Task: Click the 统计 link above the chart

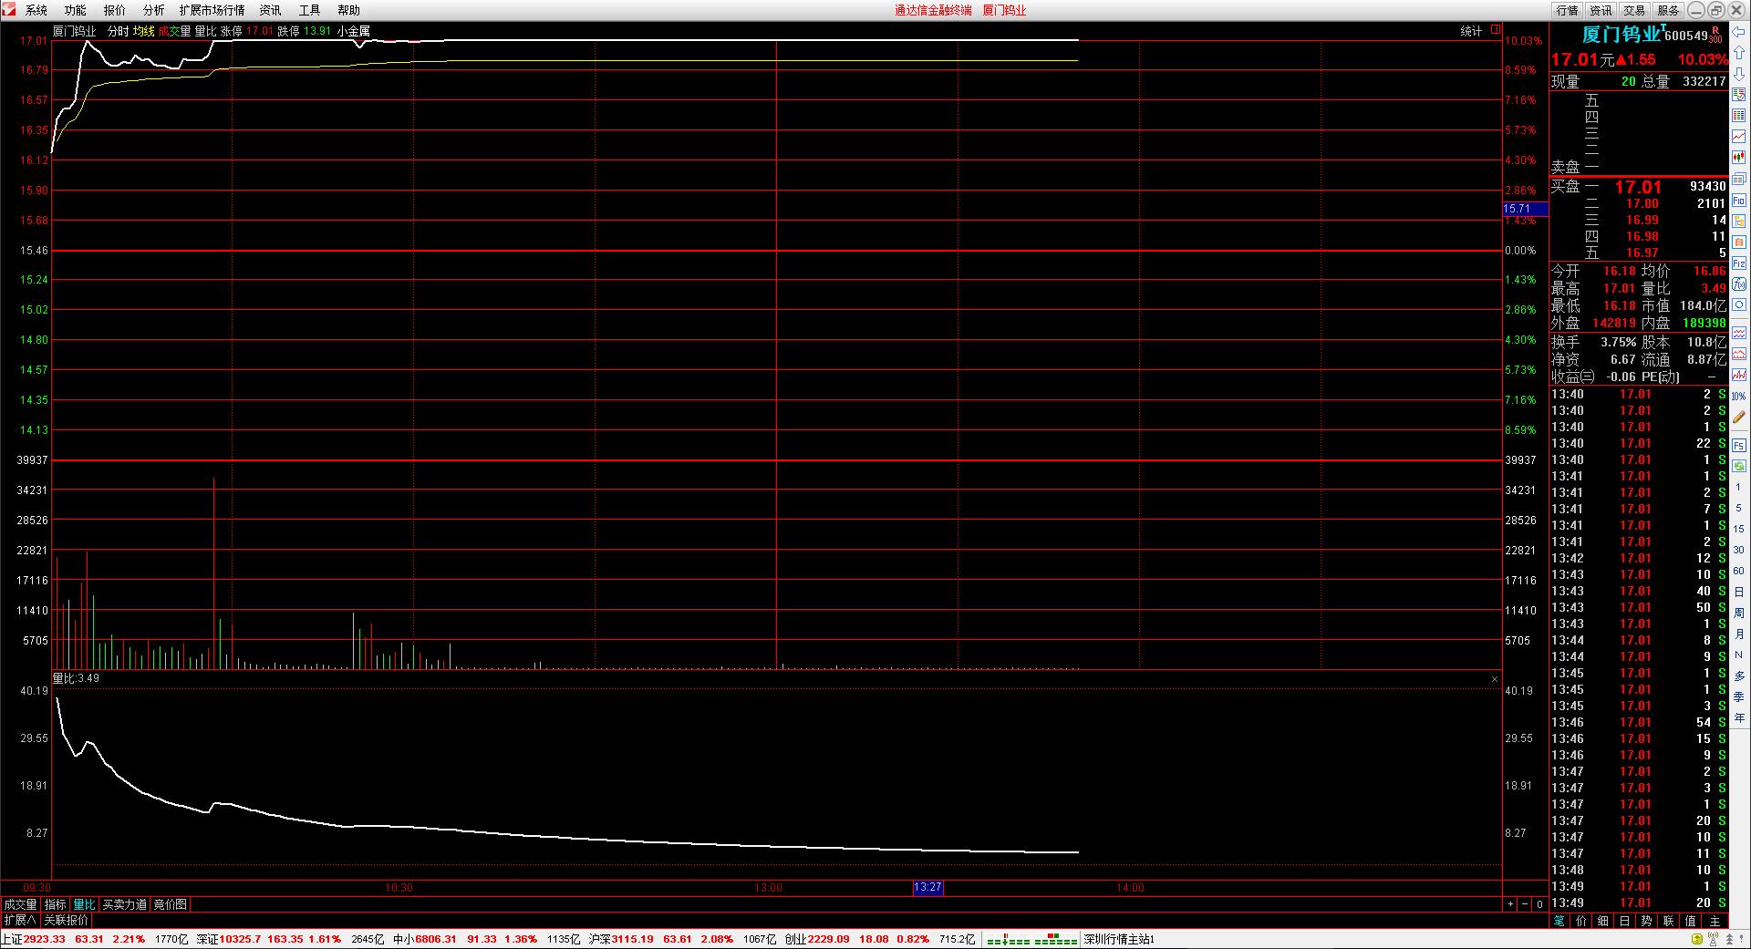Action: [x=1470, y=31]
